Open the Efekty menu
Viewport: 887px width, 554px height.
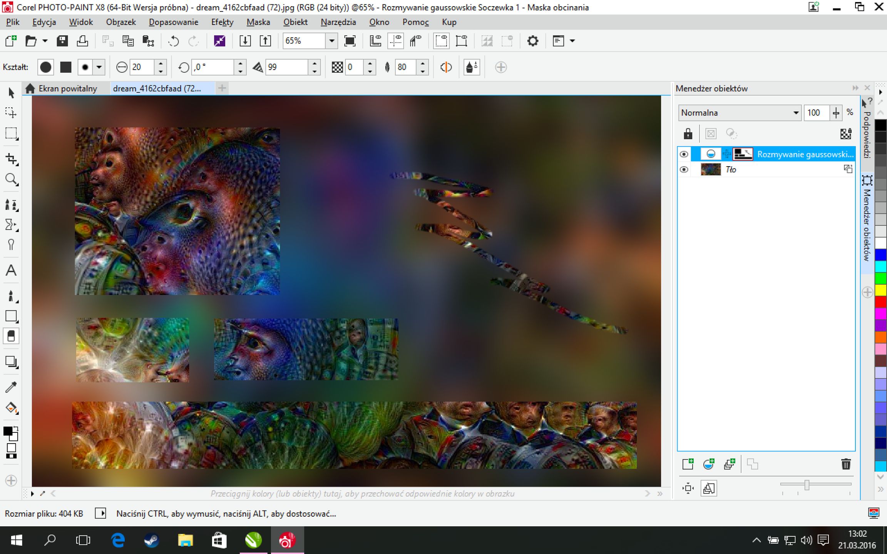[222, 22]
